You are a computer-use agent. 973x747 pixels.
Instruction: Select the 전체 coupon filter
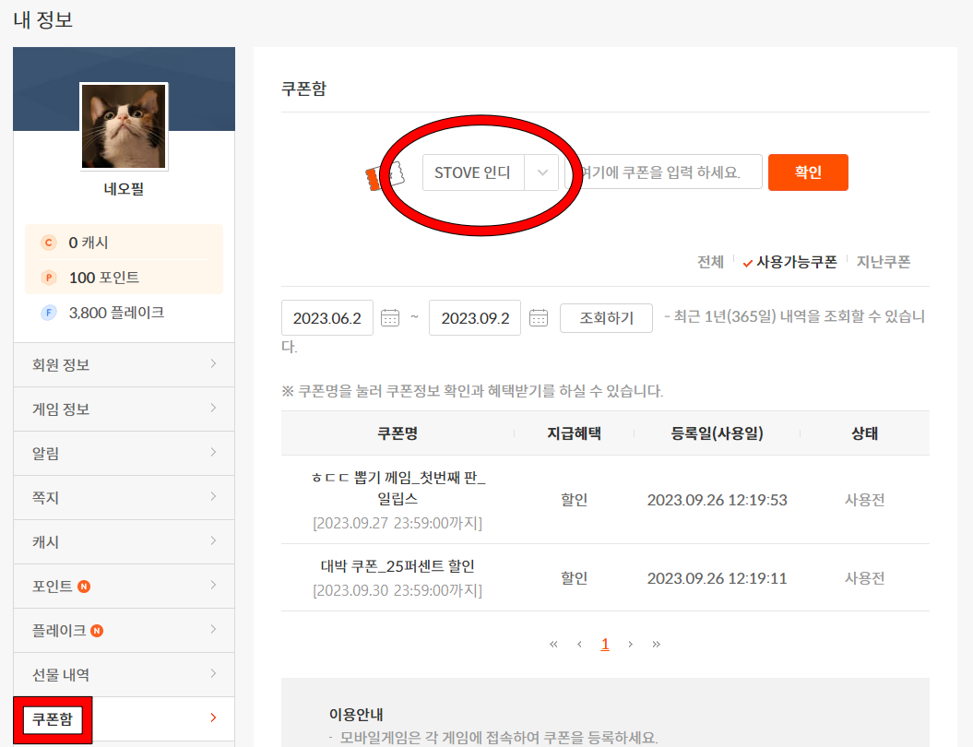pyautogui.click(x=710, y=262)
